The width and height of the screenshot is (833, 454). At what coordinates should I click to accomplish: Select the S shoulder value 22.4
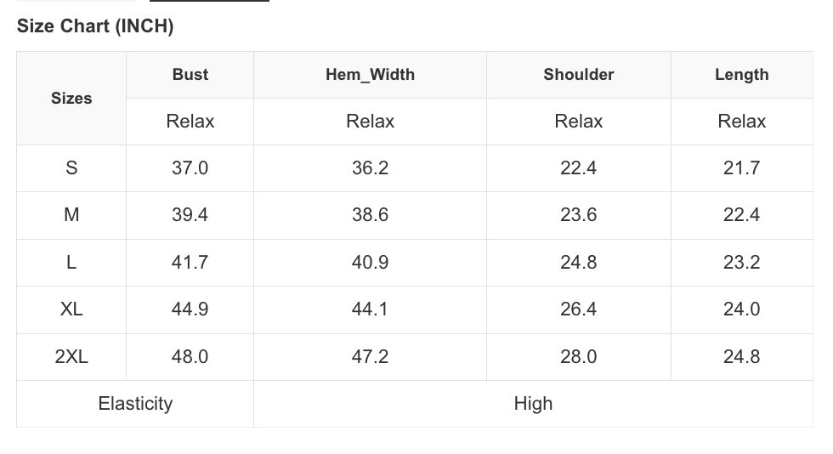coord(578,168)
